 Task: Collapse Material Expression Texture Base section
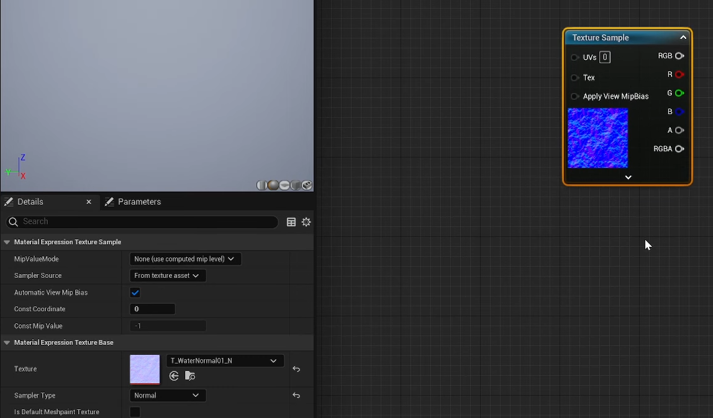(x=7, y=343)
